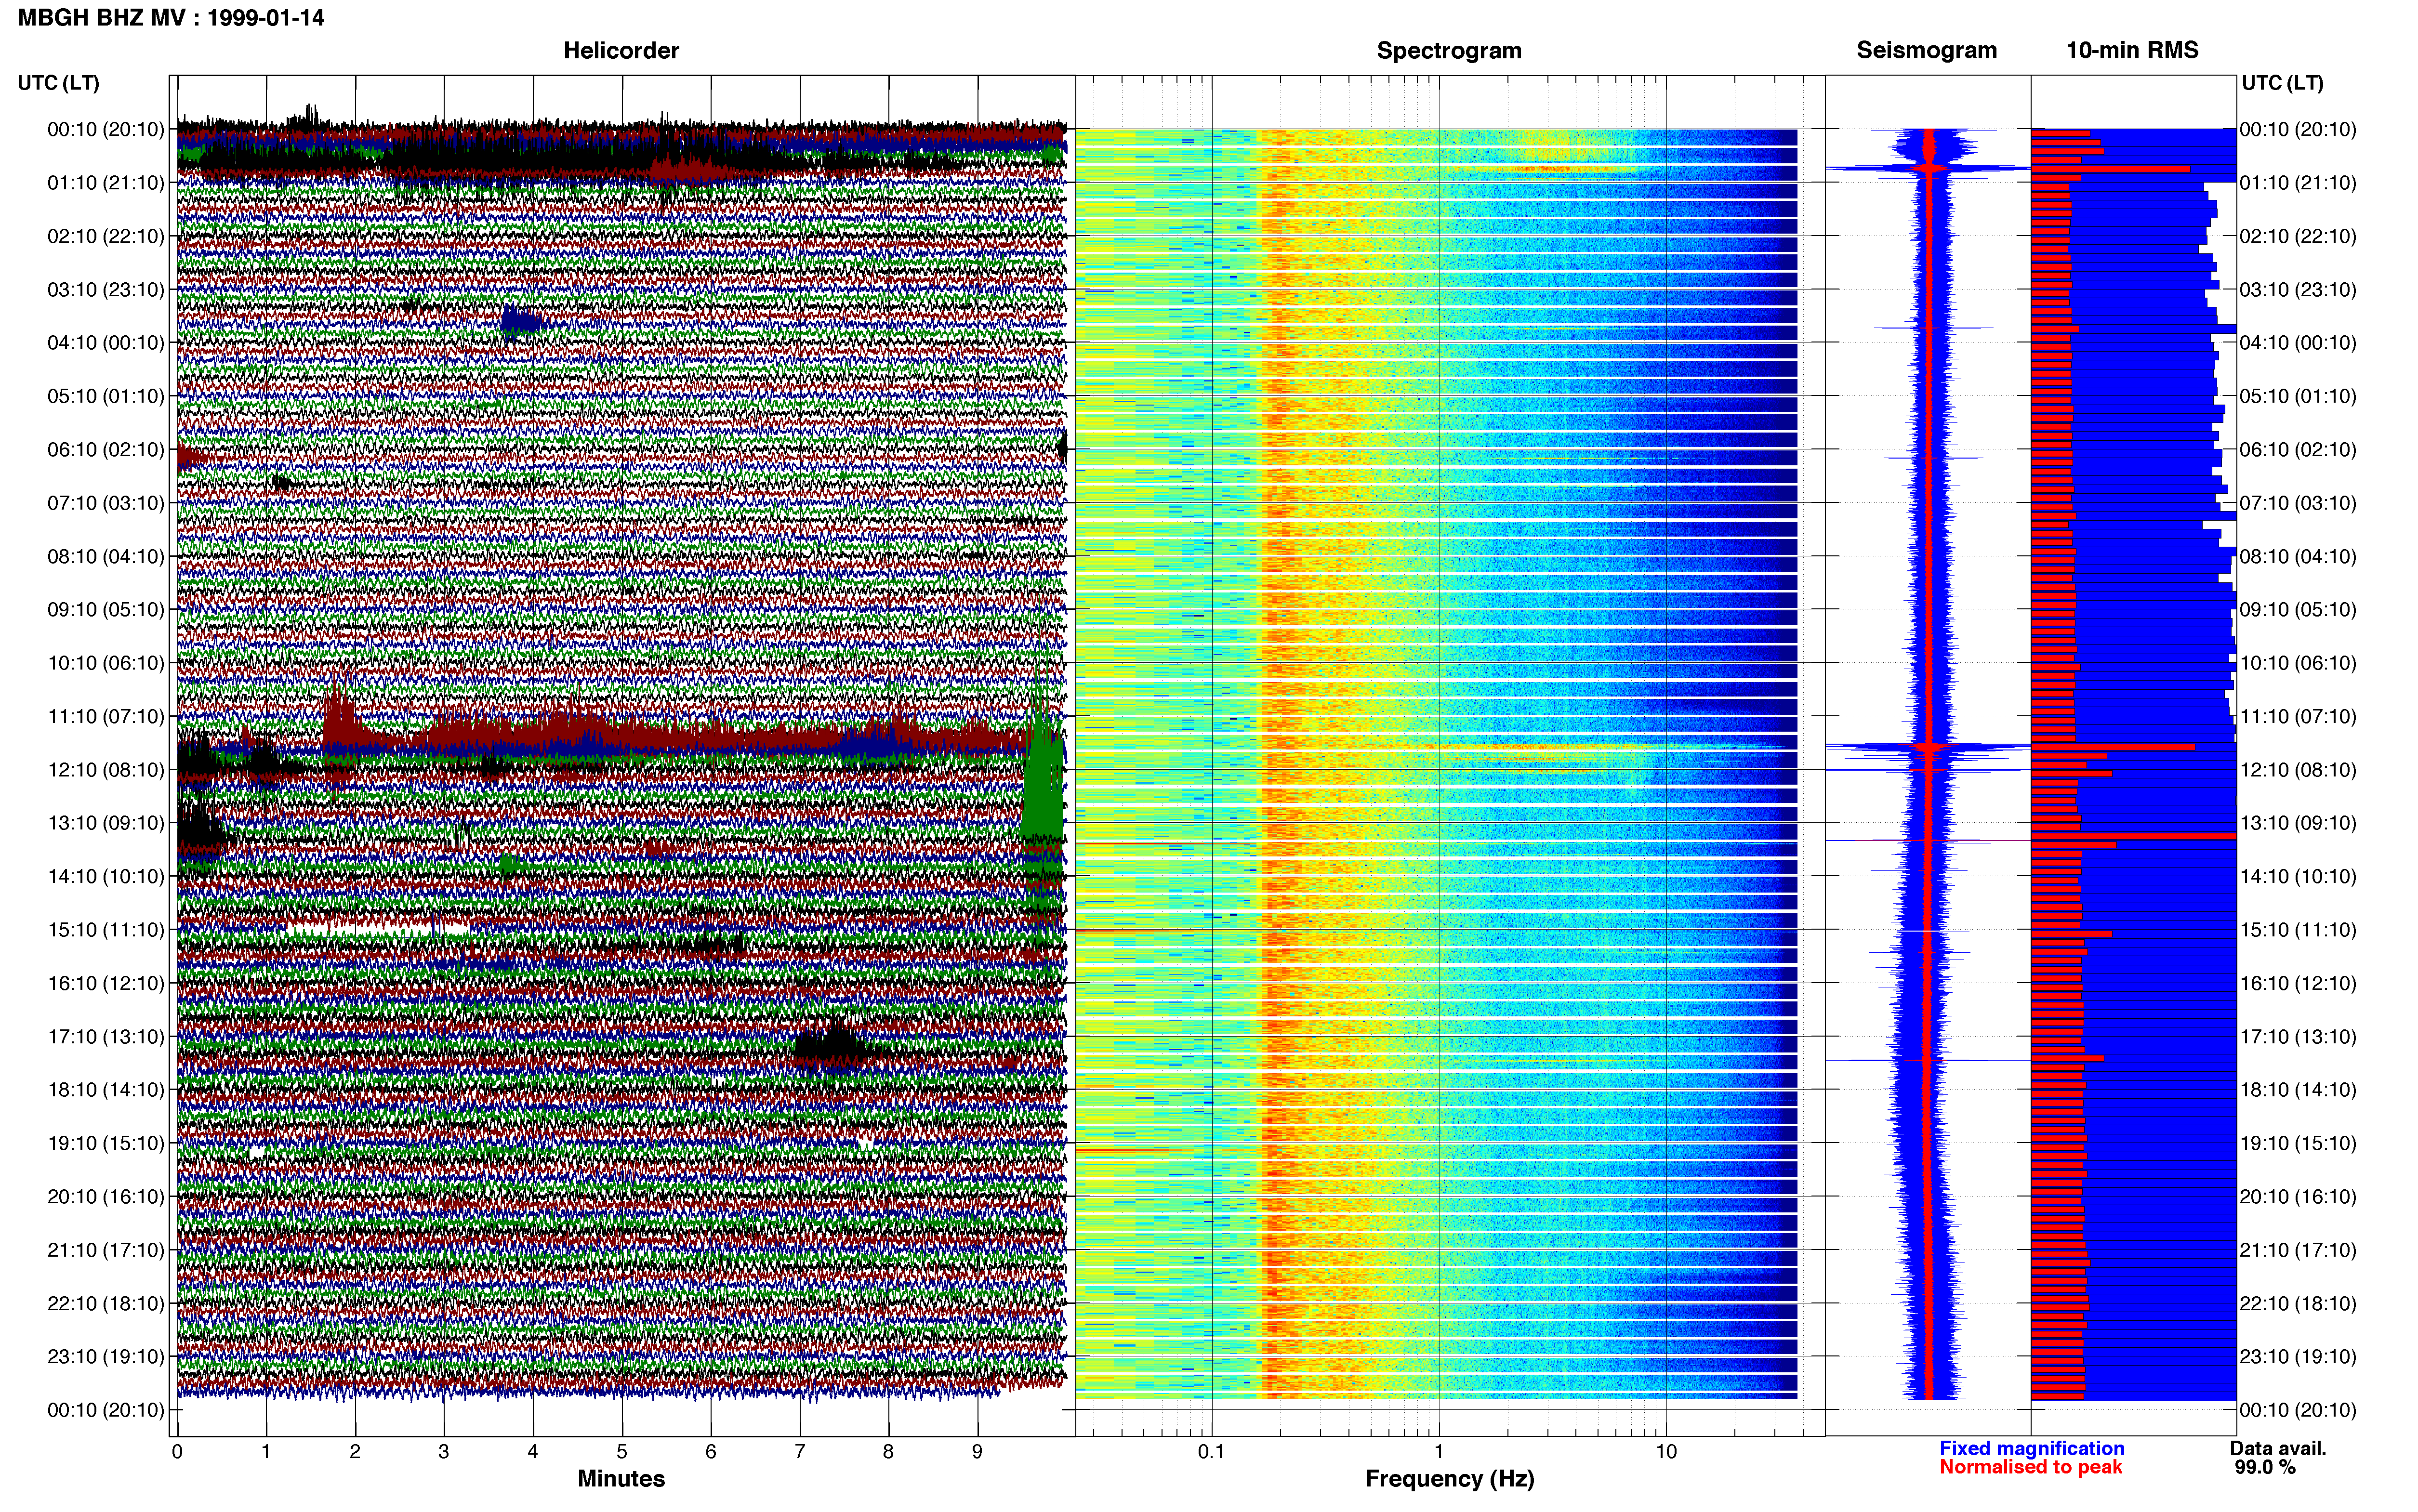Click the left time label '12:10 (08:10)'

[106, 770]
